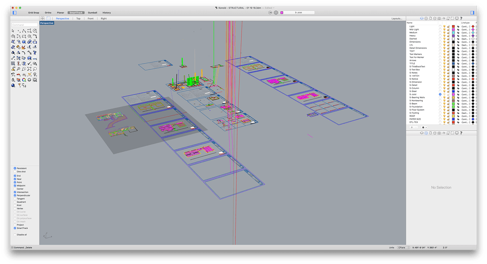Toggle the Grid Snap button
The width and height of the screenshot is (487, 264).
coord(34,12)
